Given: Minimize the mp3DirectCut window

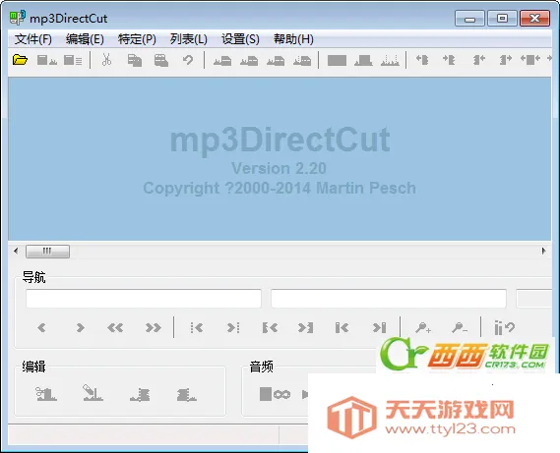Looking at the screenshot, I should (x=469, y=19).
